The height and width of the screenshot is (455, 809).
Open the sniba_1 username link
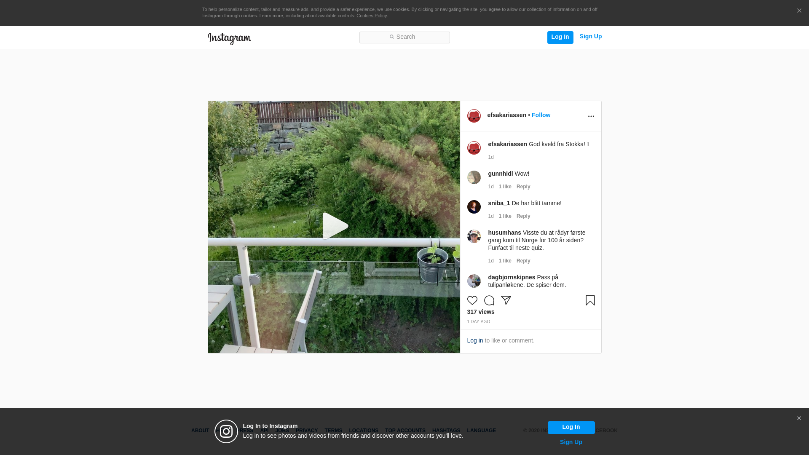pyautogui.click(x=499, y=203)
